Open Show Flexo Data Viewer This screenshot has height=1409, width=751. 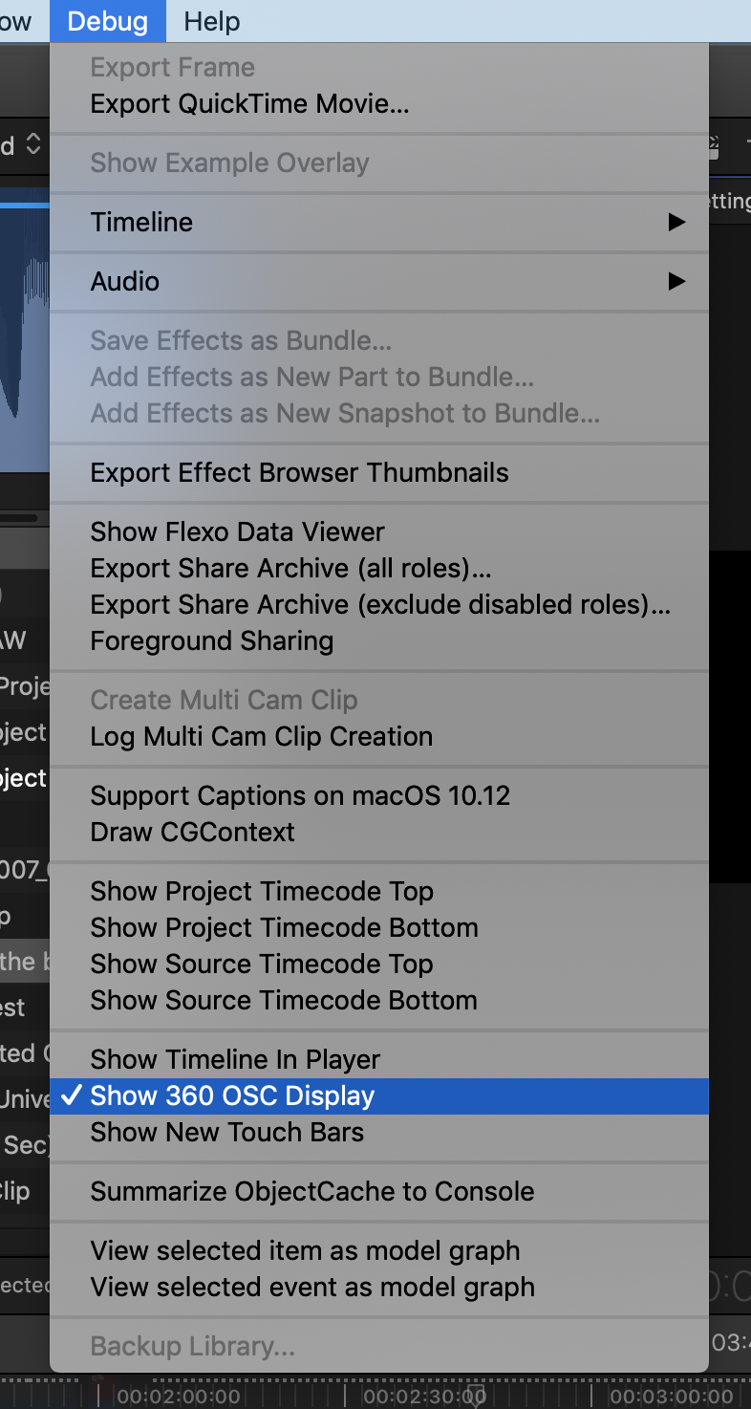237,531
